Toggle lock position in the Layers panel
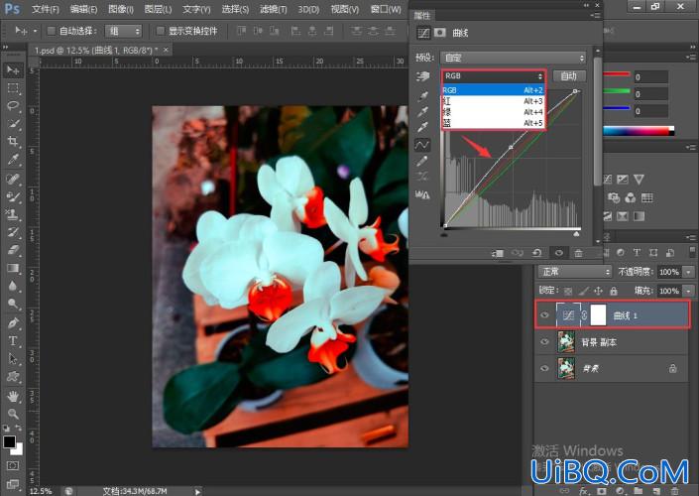The height and width of the screenshot is (496, 699). point(598,292)
